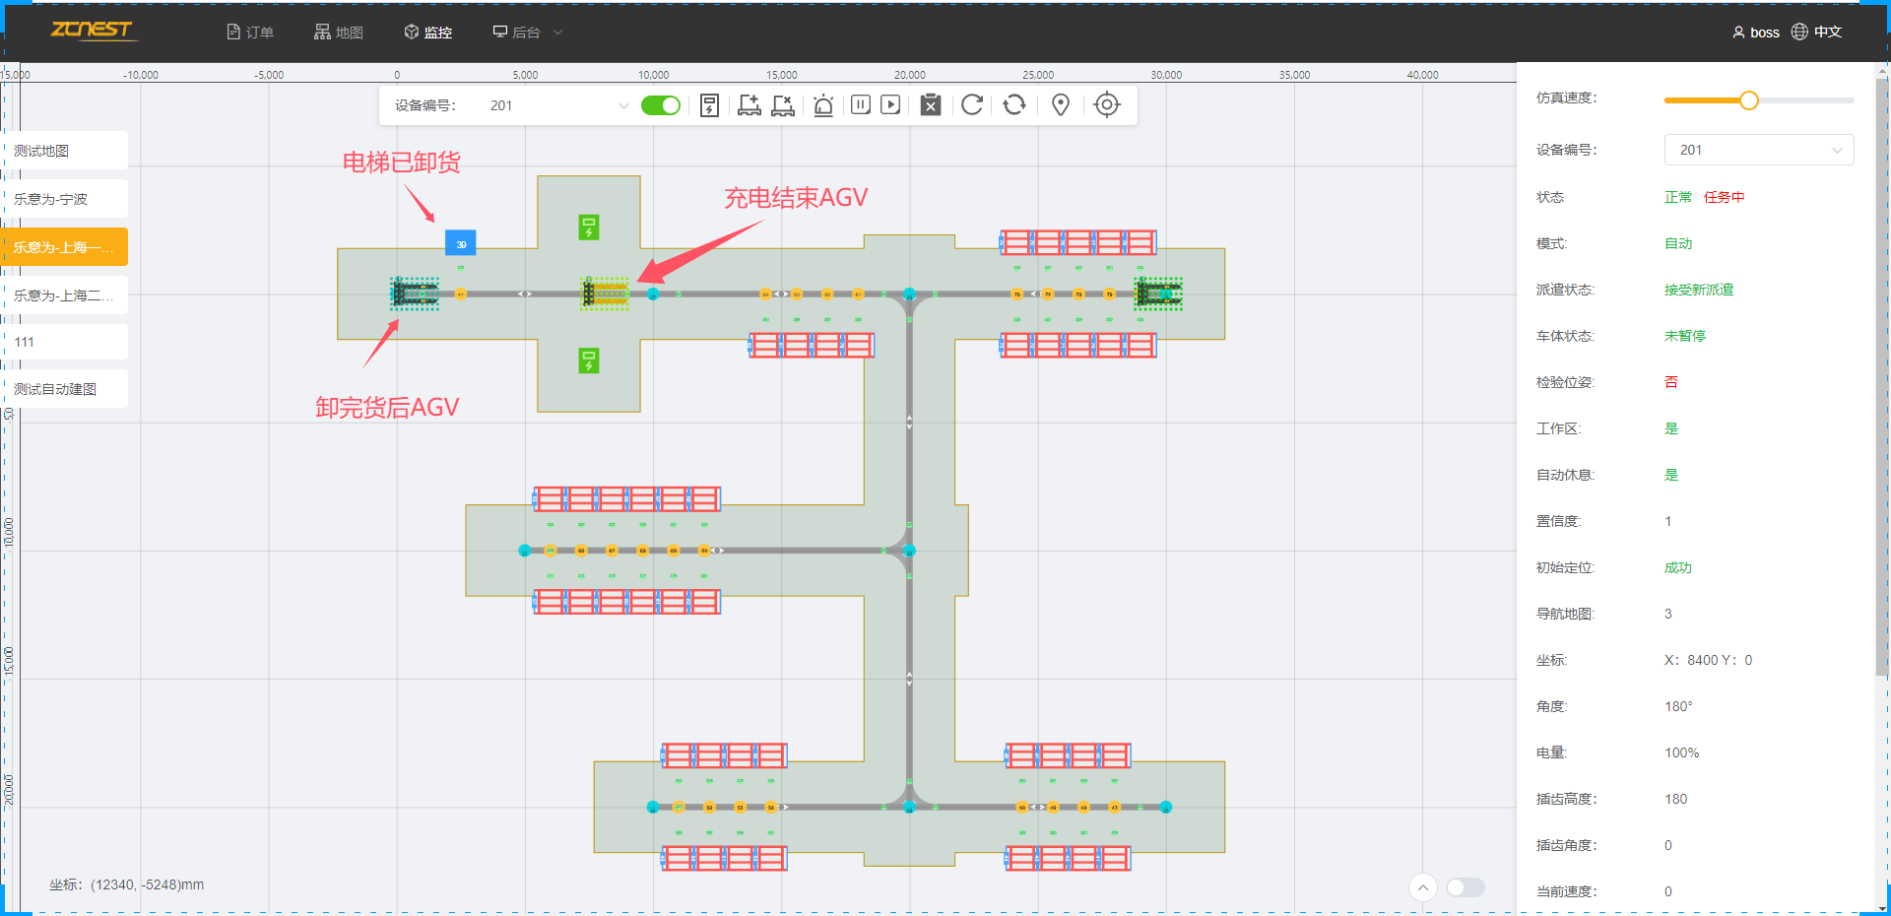This screenshot has width=1891, height=916.
Task: Click the location pin icon
Action: [x=1061, y=104]
